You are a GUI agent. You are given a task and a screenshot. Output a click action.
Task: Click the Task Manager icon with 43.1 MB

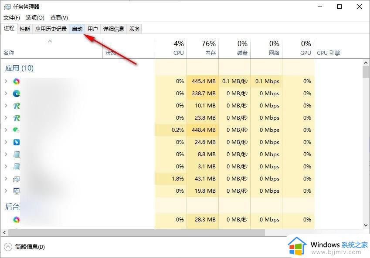click(16, 179)
